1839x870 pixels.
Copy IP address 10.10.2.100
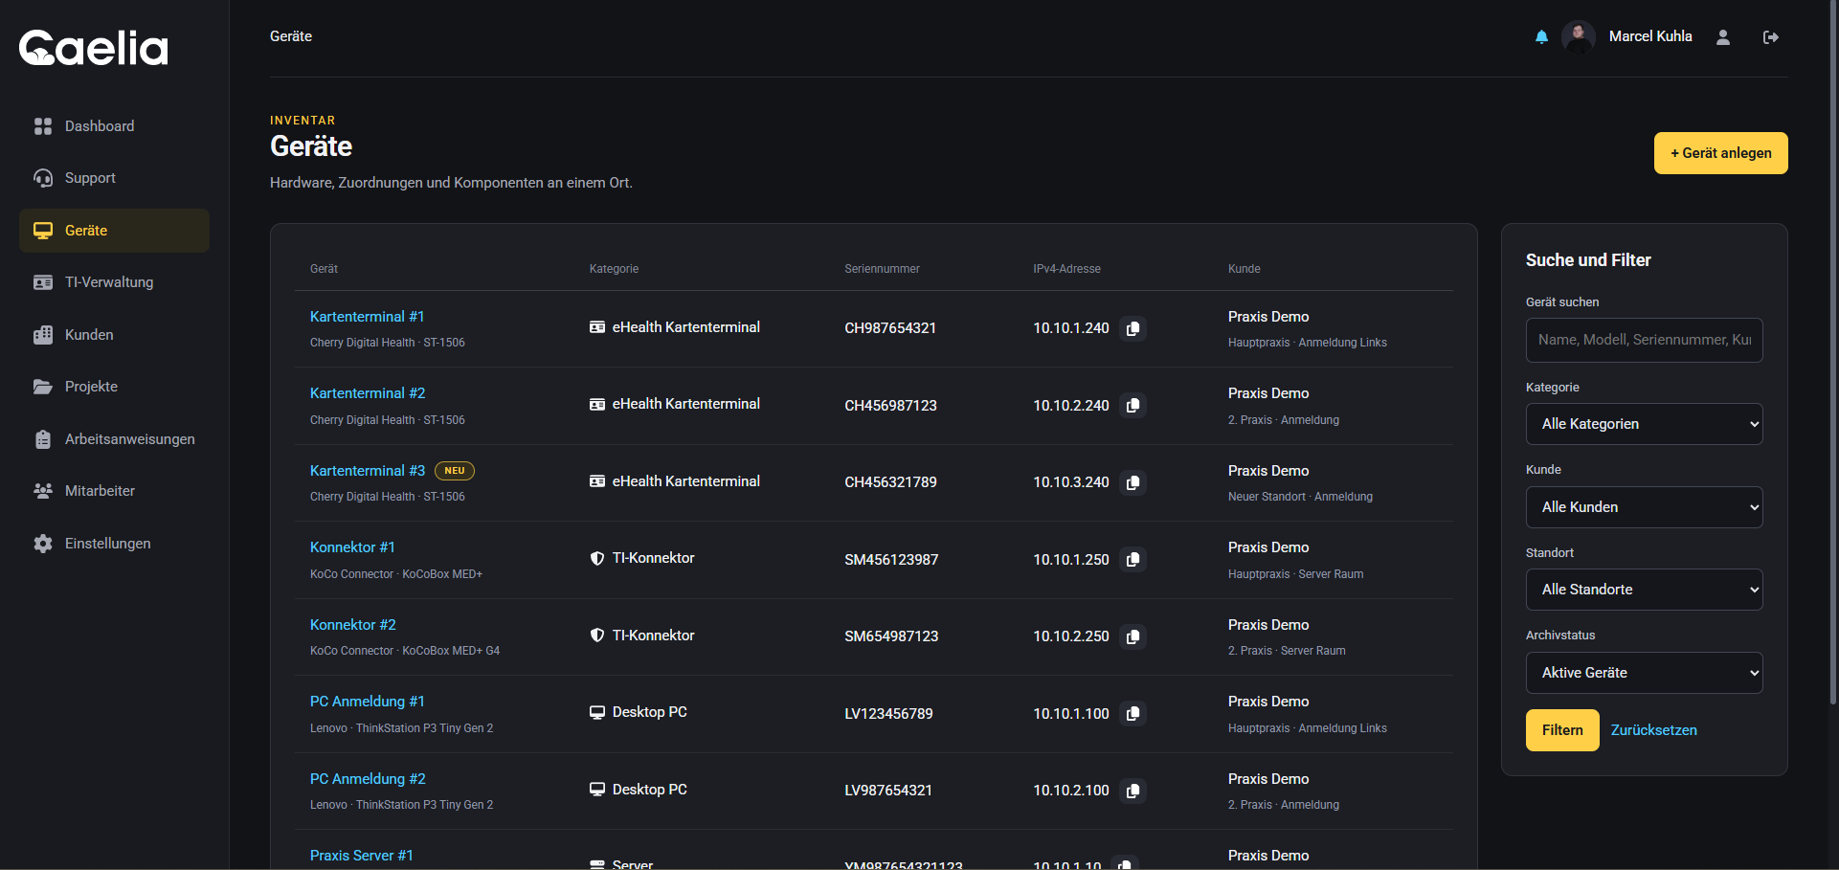(1133, 791)
